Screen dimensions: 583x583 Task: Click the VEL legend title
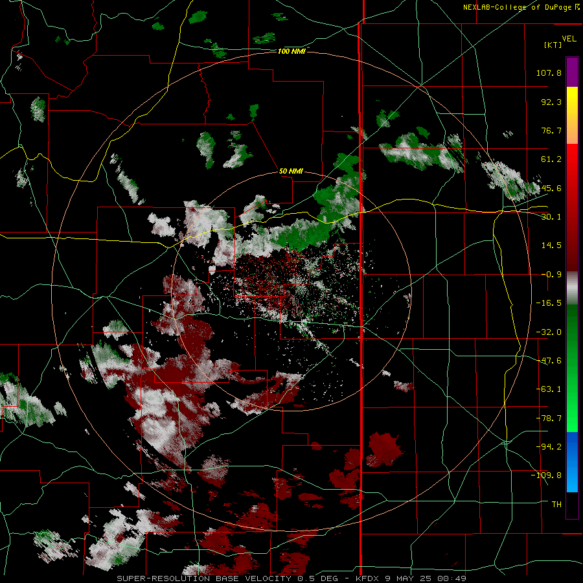(569, 39)
